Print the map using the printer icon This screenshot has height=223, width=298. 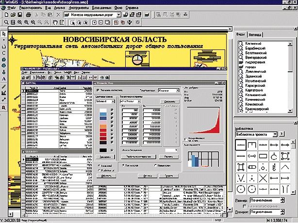29,15
